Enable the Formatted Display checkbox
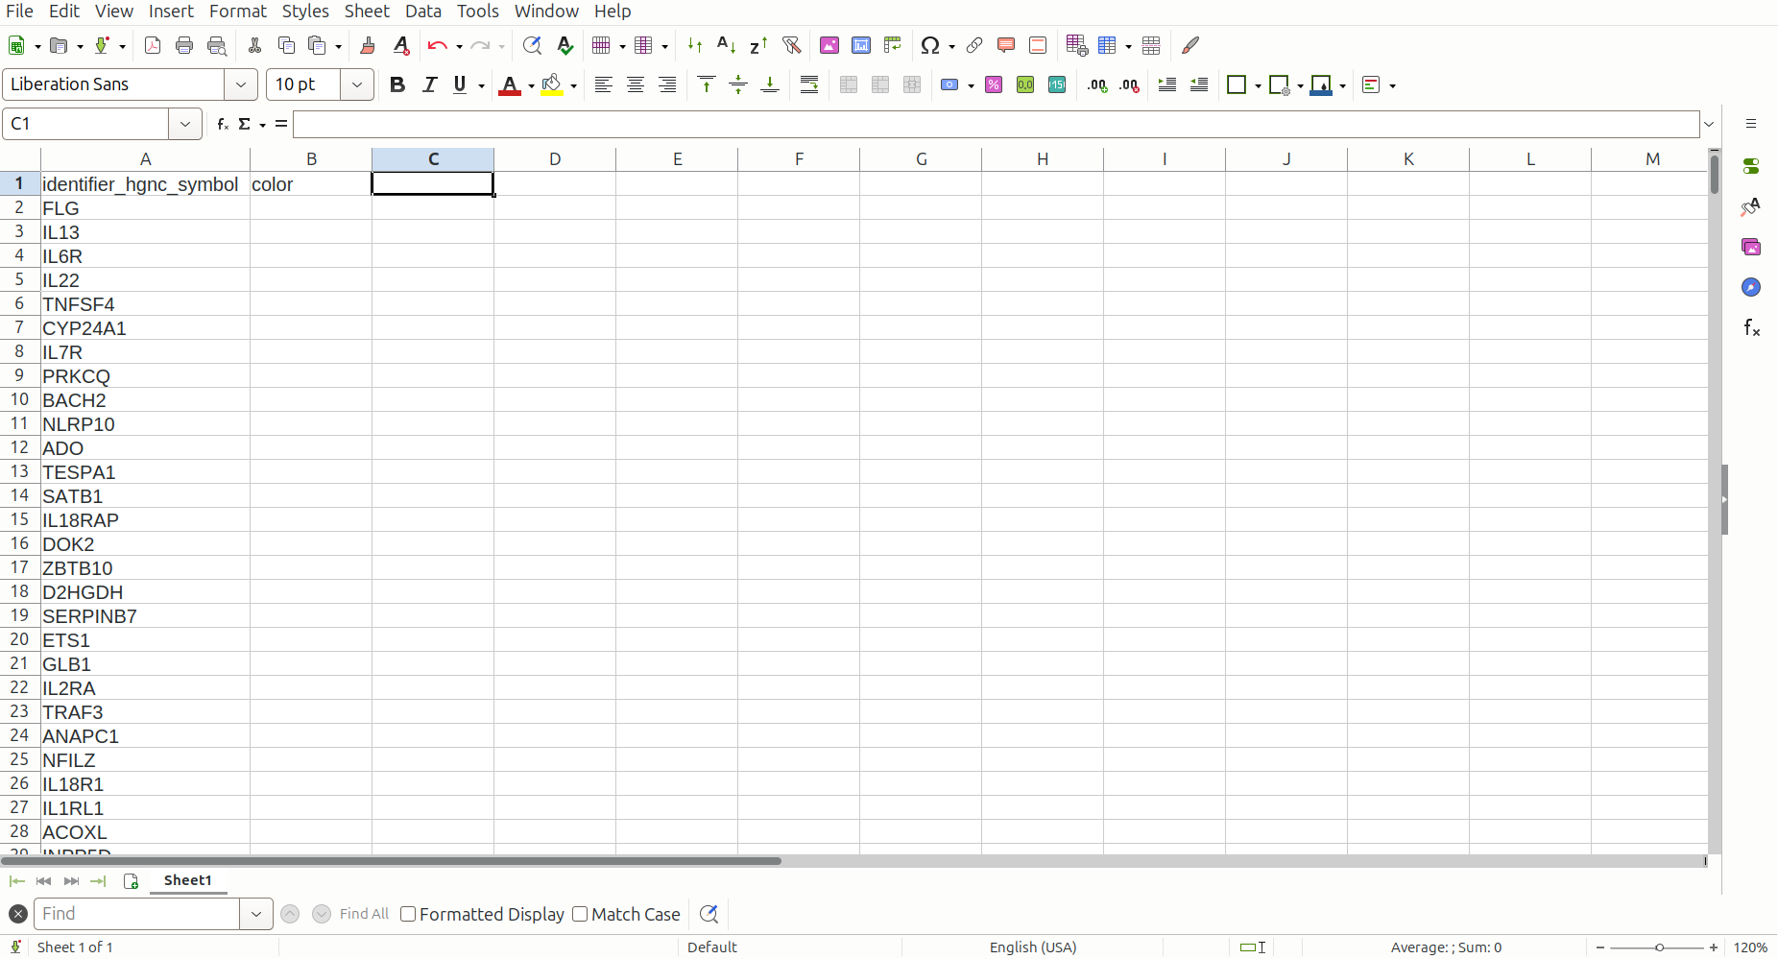The image size is (1778, 959). [408, 914]
